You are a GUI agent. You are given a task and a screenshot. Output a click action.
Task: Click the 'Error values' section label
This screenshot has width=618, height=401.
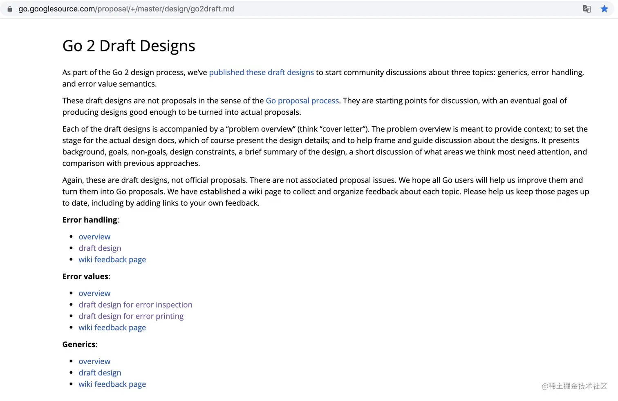pos(85,276)
